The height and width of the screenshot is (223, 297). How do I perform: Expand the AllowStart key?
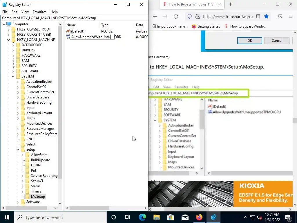click(x=22, y=155)
